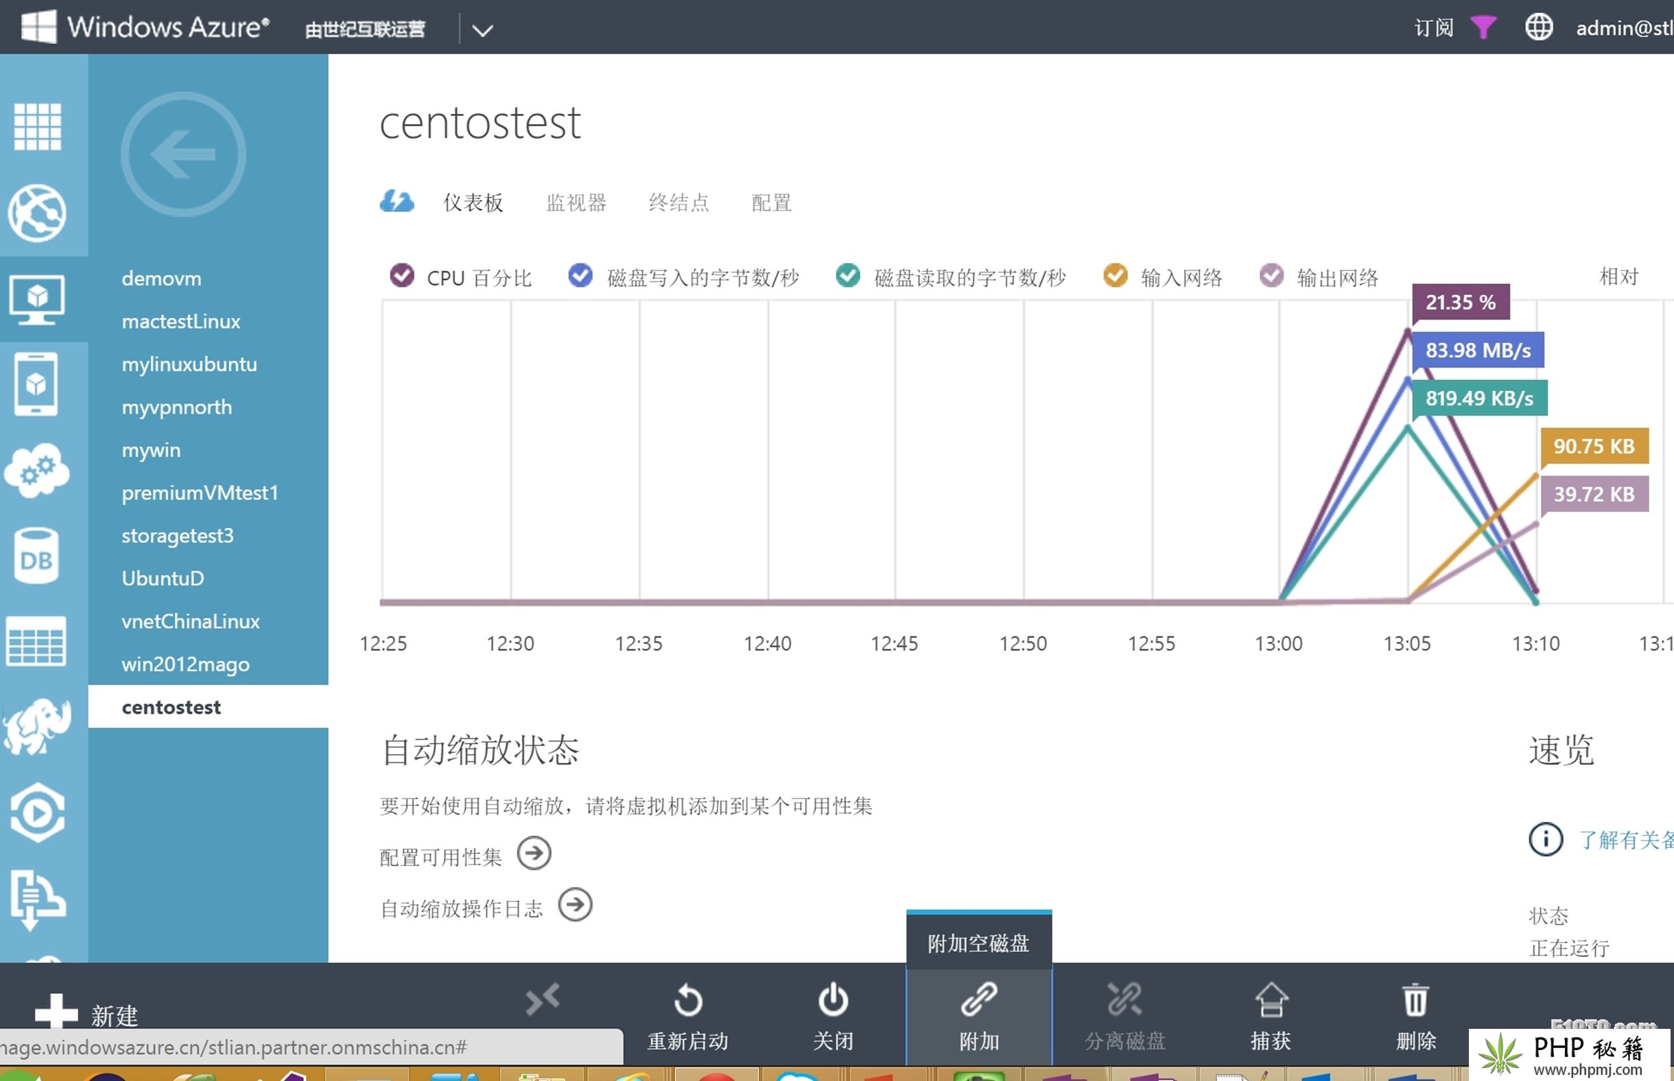Shut down the VM with 关闭
1674x1081 pixels.
tap(833, 1017)
